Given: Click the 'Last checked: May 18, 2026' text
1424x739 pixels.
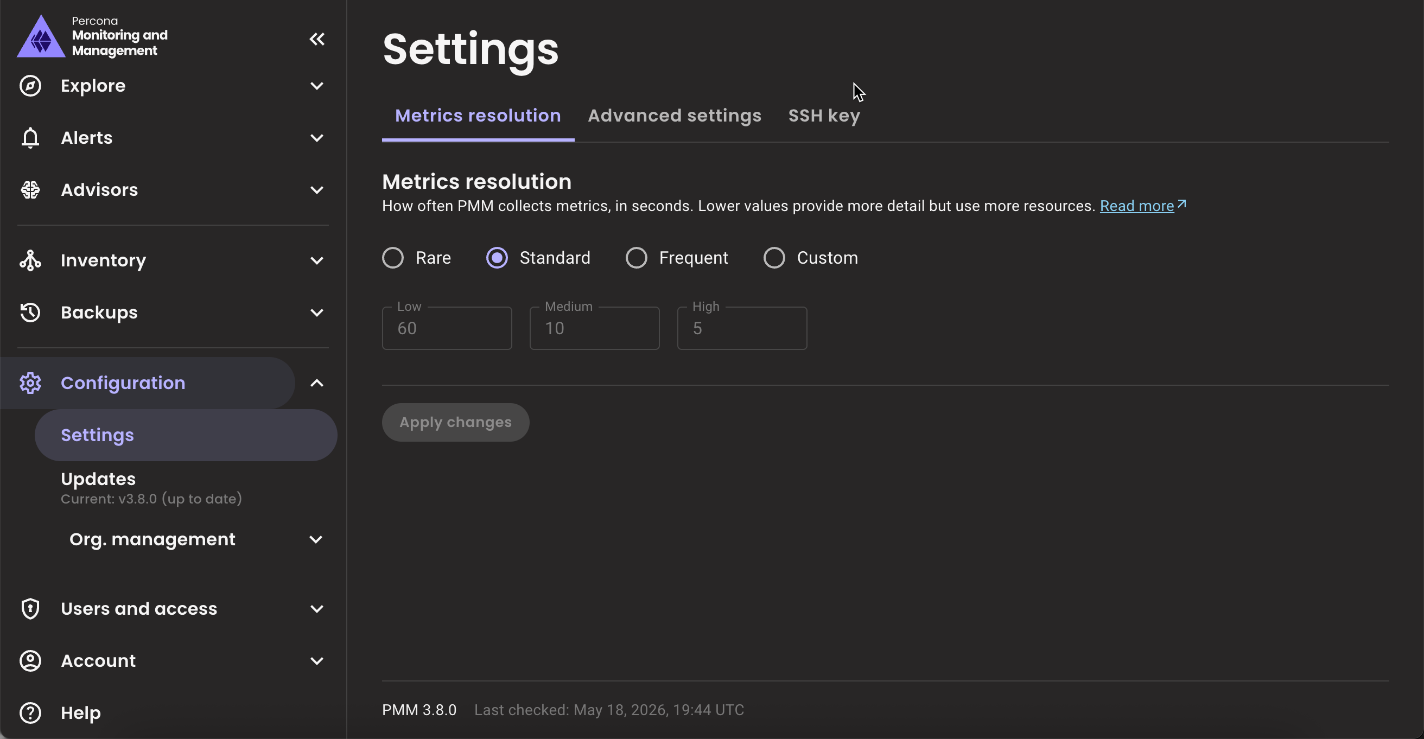Looking at the screenshot, I should click(x=609, y=710).
